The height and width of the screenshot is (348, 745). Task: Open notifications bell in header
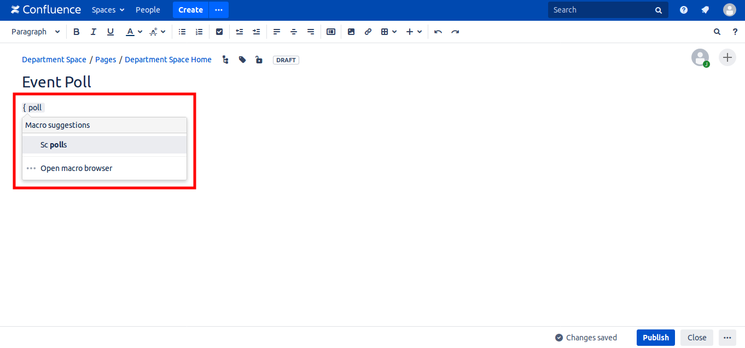(705, 10)
